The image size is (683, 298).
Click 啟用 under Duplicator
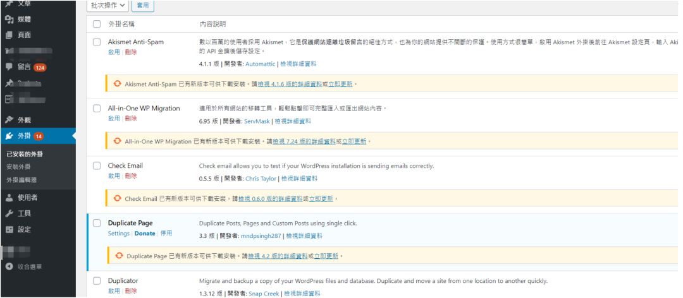[x=114, y=290]
